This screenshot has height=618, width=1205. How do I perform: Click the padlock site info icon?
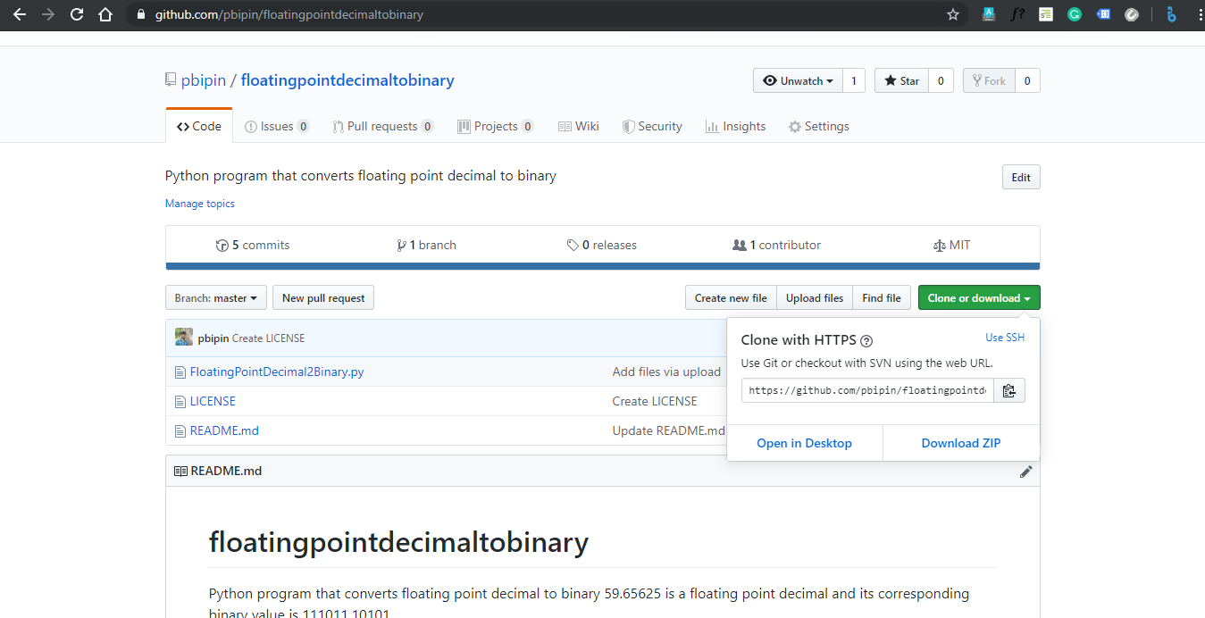[139, 14]
